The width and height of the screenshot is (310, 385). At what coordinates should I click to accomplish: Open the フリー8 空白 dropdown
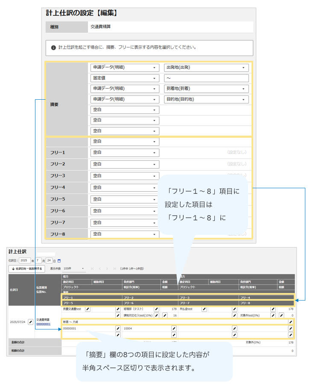tap(125, 234)
